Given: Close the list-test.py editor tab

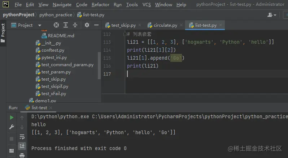Looking at the screenshot, I should tap(221, 25).
